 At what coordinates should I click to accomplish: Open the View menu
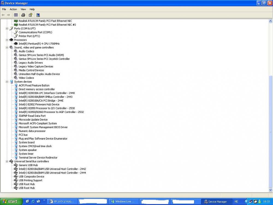click(x=23, y=9)
